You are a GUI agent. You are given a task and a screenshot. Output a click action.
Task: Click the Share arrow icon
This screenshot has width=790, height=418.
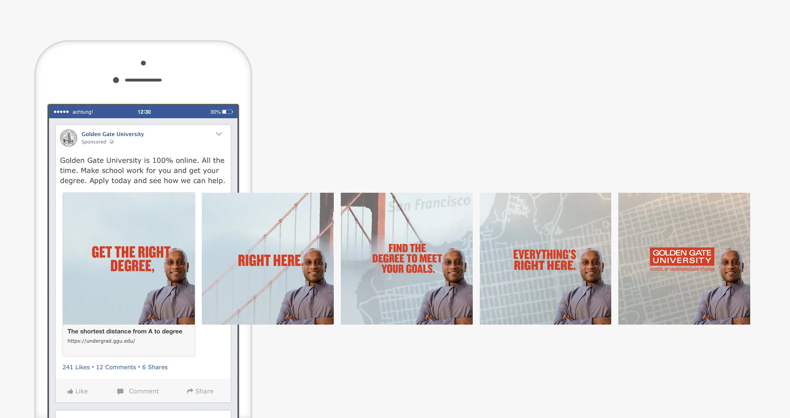pos(190,391)
